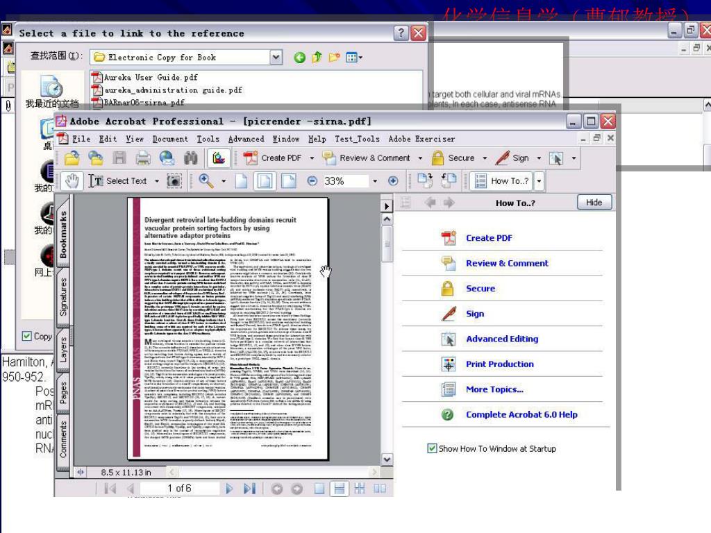The image size is (711, 533).
Task: Click the PDF page in document view
Action: pyautogui.click(x=228, y=328)
